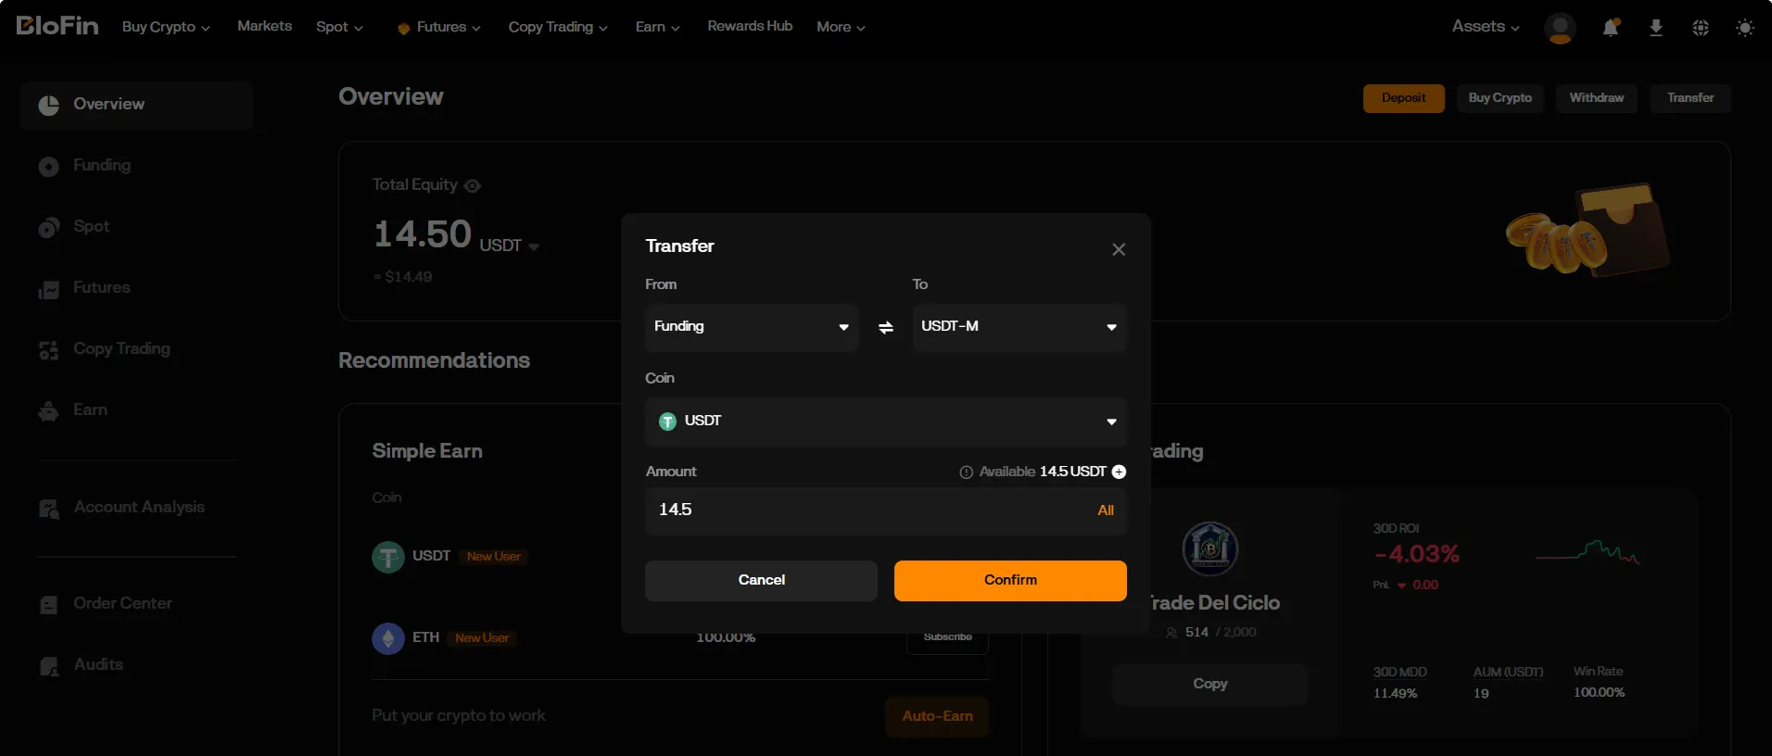Image resolution: width=1772 pixels, height=756 pixels.
Task: Click the orange Deposit button
Action: tap(1403, 98)
